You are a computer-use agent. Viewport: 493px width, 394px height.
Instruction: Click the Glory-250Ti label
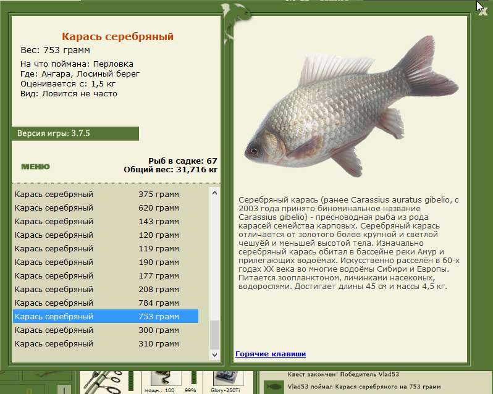click(225, 390)
